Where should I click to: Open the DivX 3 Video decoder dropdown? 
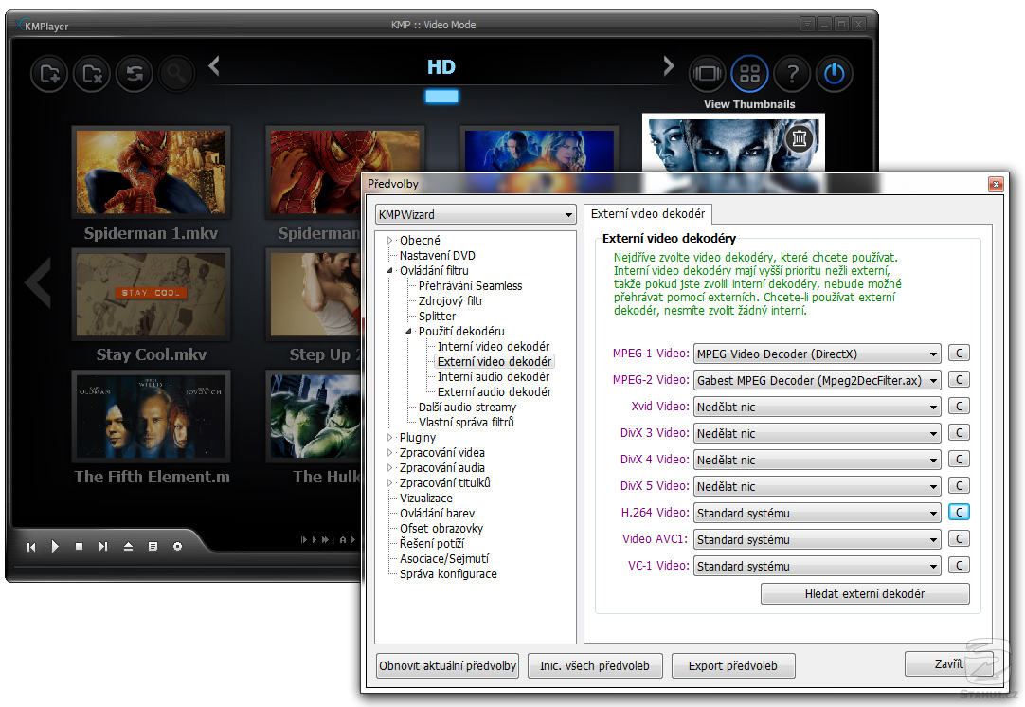pyautogui.click(x=818, y=433)
